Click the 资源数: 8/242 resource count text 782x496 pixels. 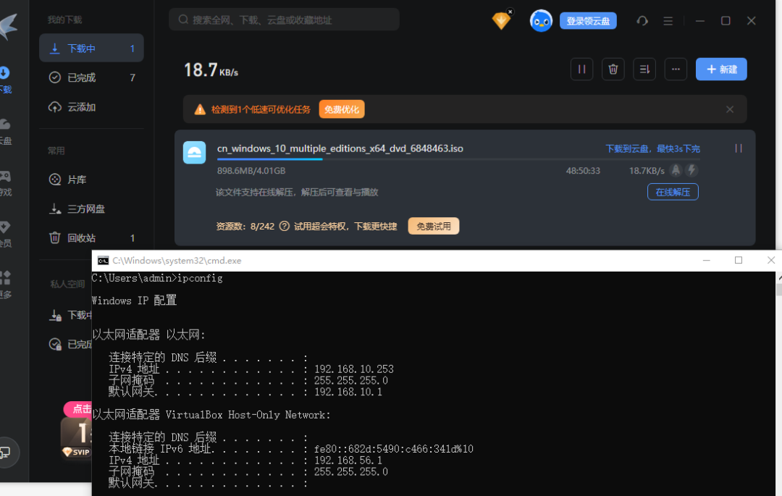pos(245,227)
